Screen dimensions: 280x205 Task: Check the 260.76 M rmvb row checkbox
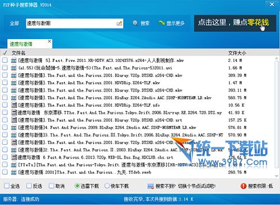(5, 172)
